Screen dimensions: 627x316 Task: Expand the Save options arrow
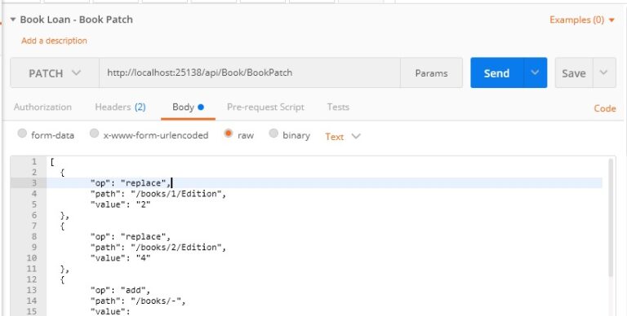pyautogui.click(x=604, y=72)
